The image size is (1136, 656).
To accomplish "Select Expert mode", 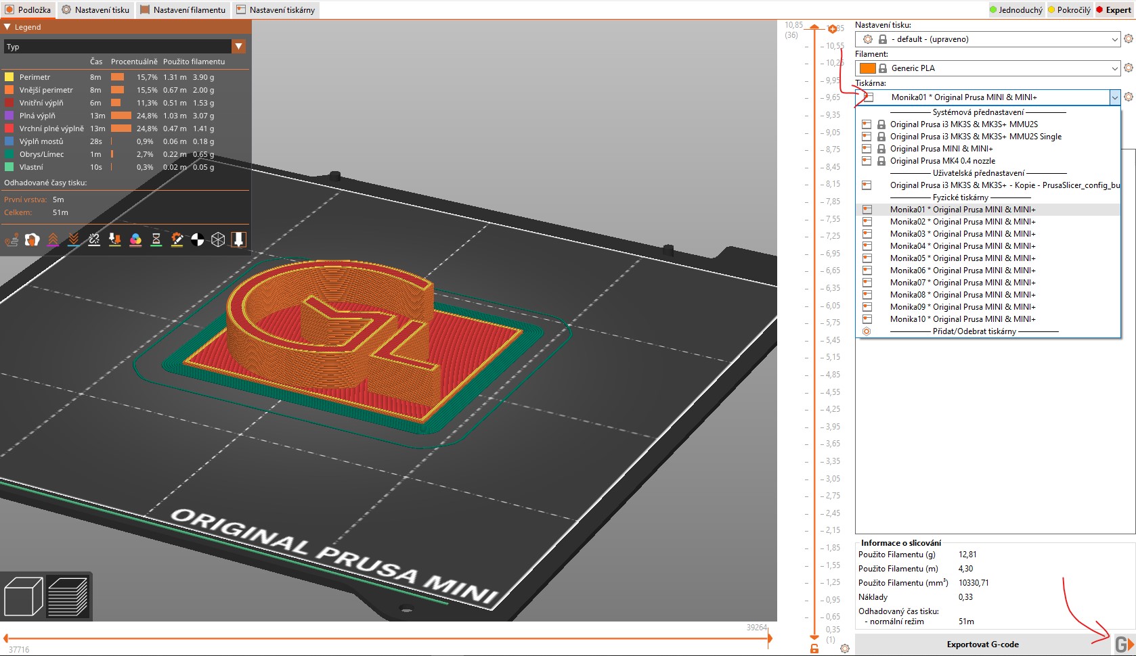I will tap(1114, 10).
